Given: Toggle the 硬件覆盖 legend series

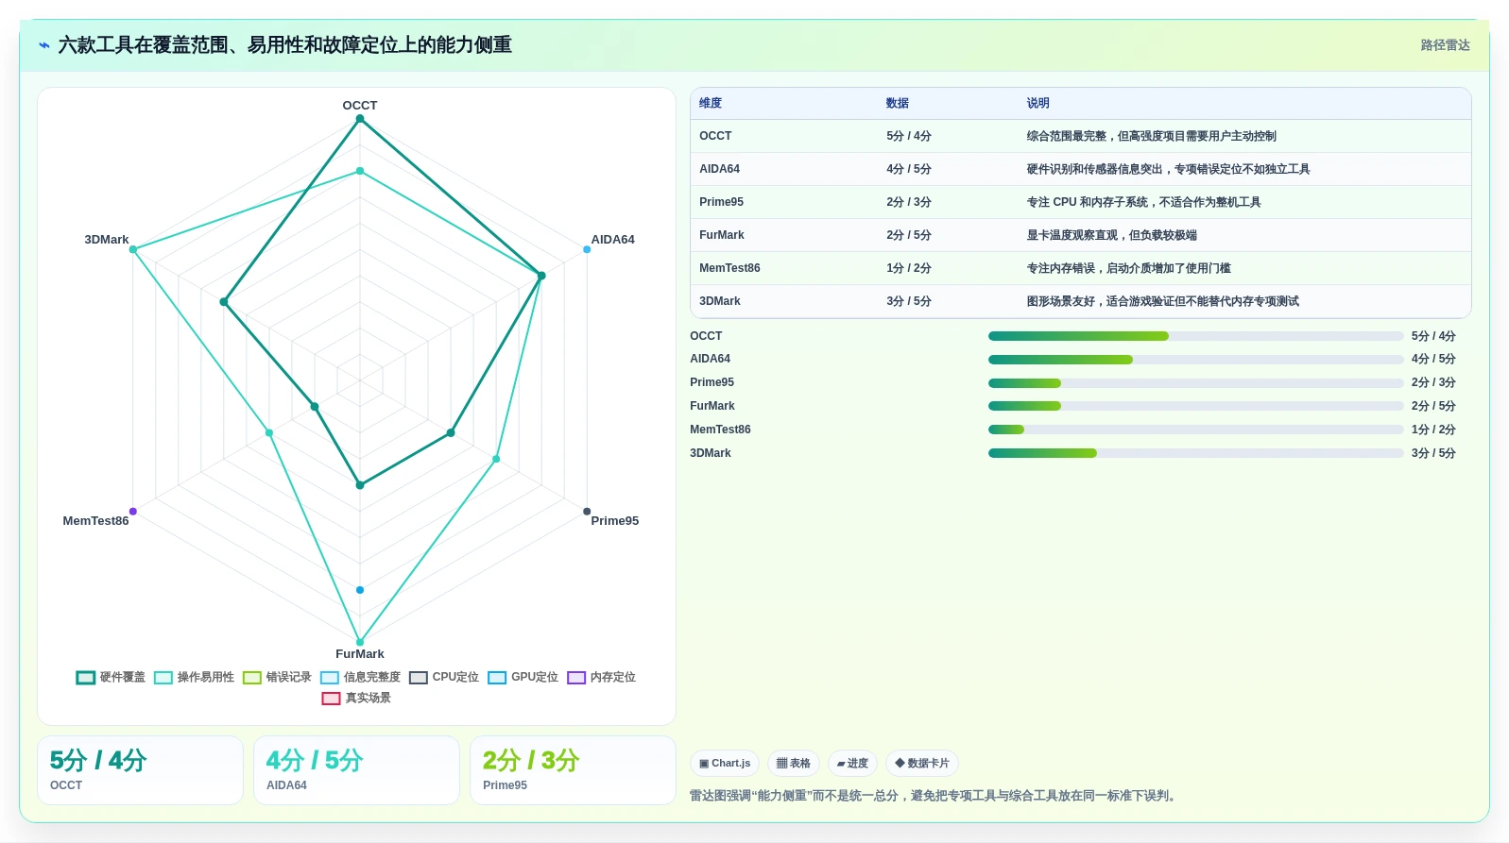Looking at the screenshot, I should pos(111,678).
